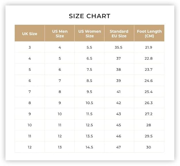The width and height of the screenshot is (180, 166).
Task: Click EU size 45 cell
Action: [x=118, y=125]
